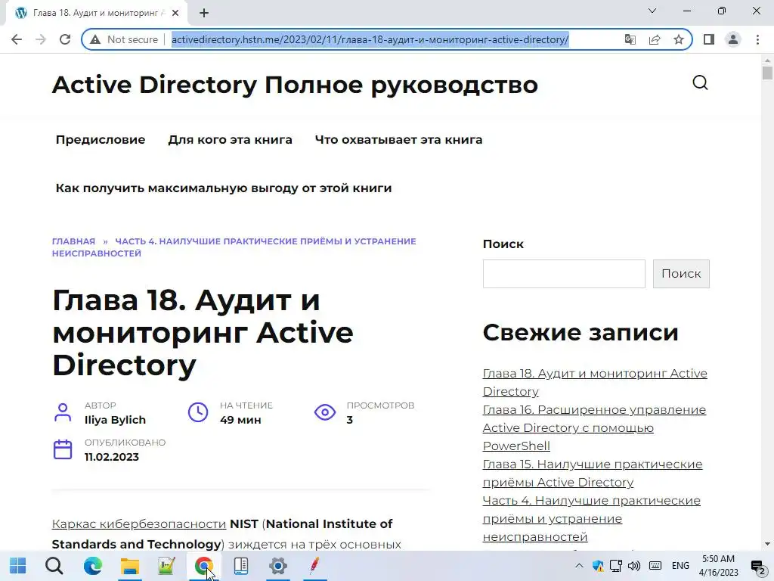This screenshot has width=774, height=581.
Task: Go back using the browser back arrow
Action: [17, 39]
